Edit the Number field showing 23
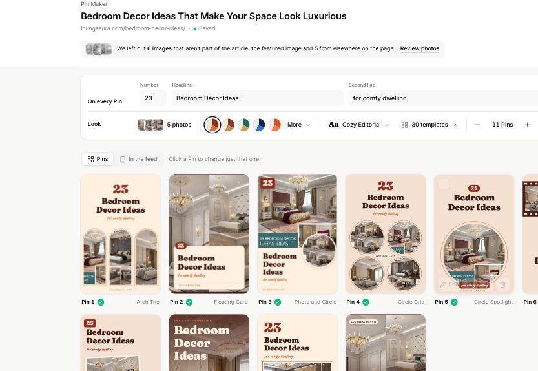538x371 pixels. (152, 98)
